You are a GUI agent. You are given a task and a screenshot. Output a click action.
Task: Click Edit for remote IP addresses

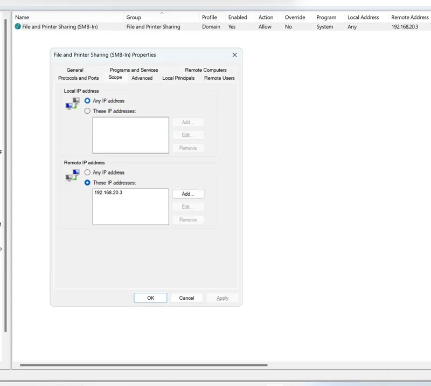click(x=188, y=206)
